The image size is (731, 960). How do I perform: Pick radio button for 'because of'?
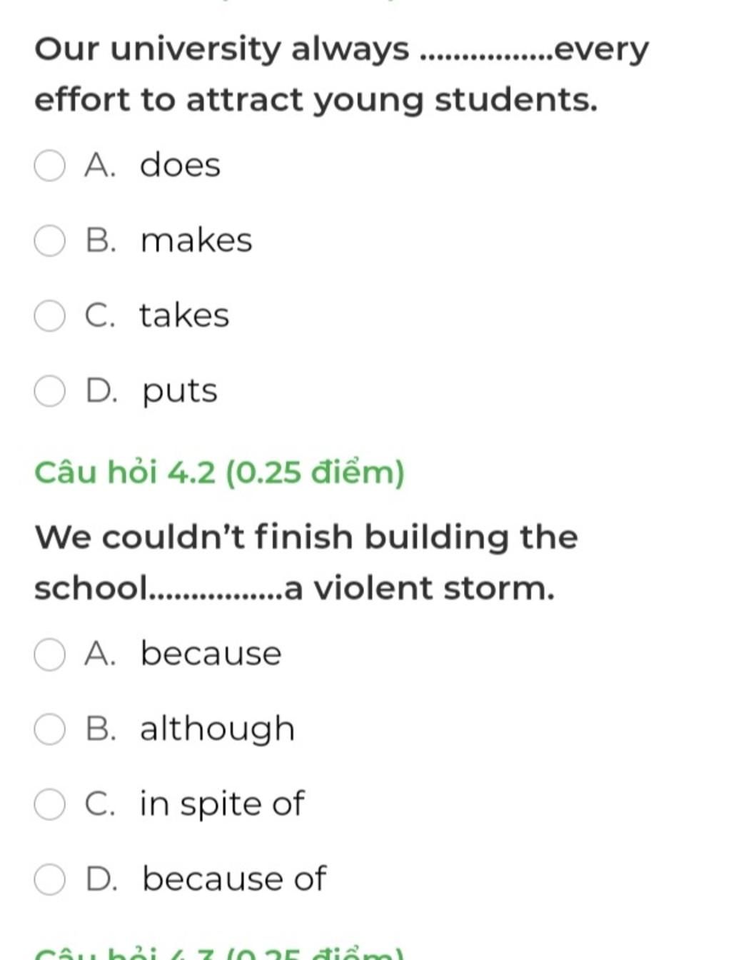coord(49,879)
